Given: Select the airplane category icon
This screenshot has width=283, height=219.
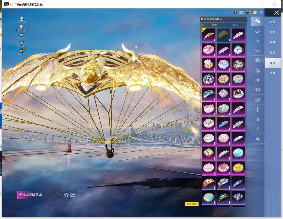Looking at the screenshot, I should 257,50.
